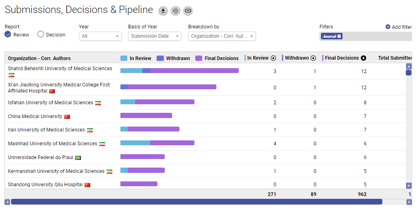
Task: Click the download report icon
Action: point(163,11)
